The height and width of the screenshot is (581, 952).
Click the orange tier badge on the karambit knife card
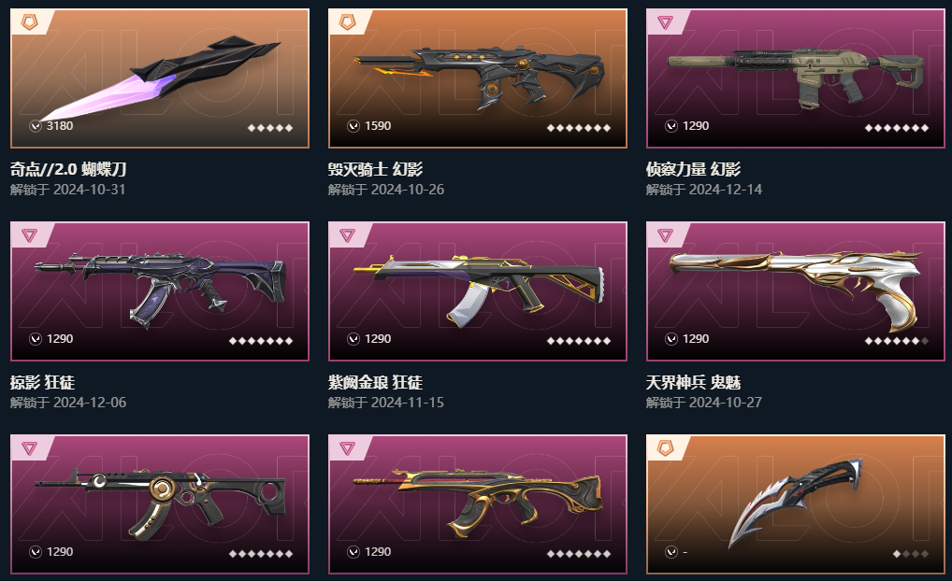[x=665, y=448]
